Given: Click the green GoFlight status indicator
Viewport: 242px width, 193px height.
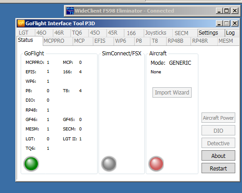Looking at the screenshot, I should click(31, 164).
